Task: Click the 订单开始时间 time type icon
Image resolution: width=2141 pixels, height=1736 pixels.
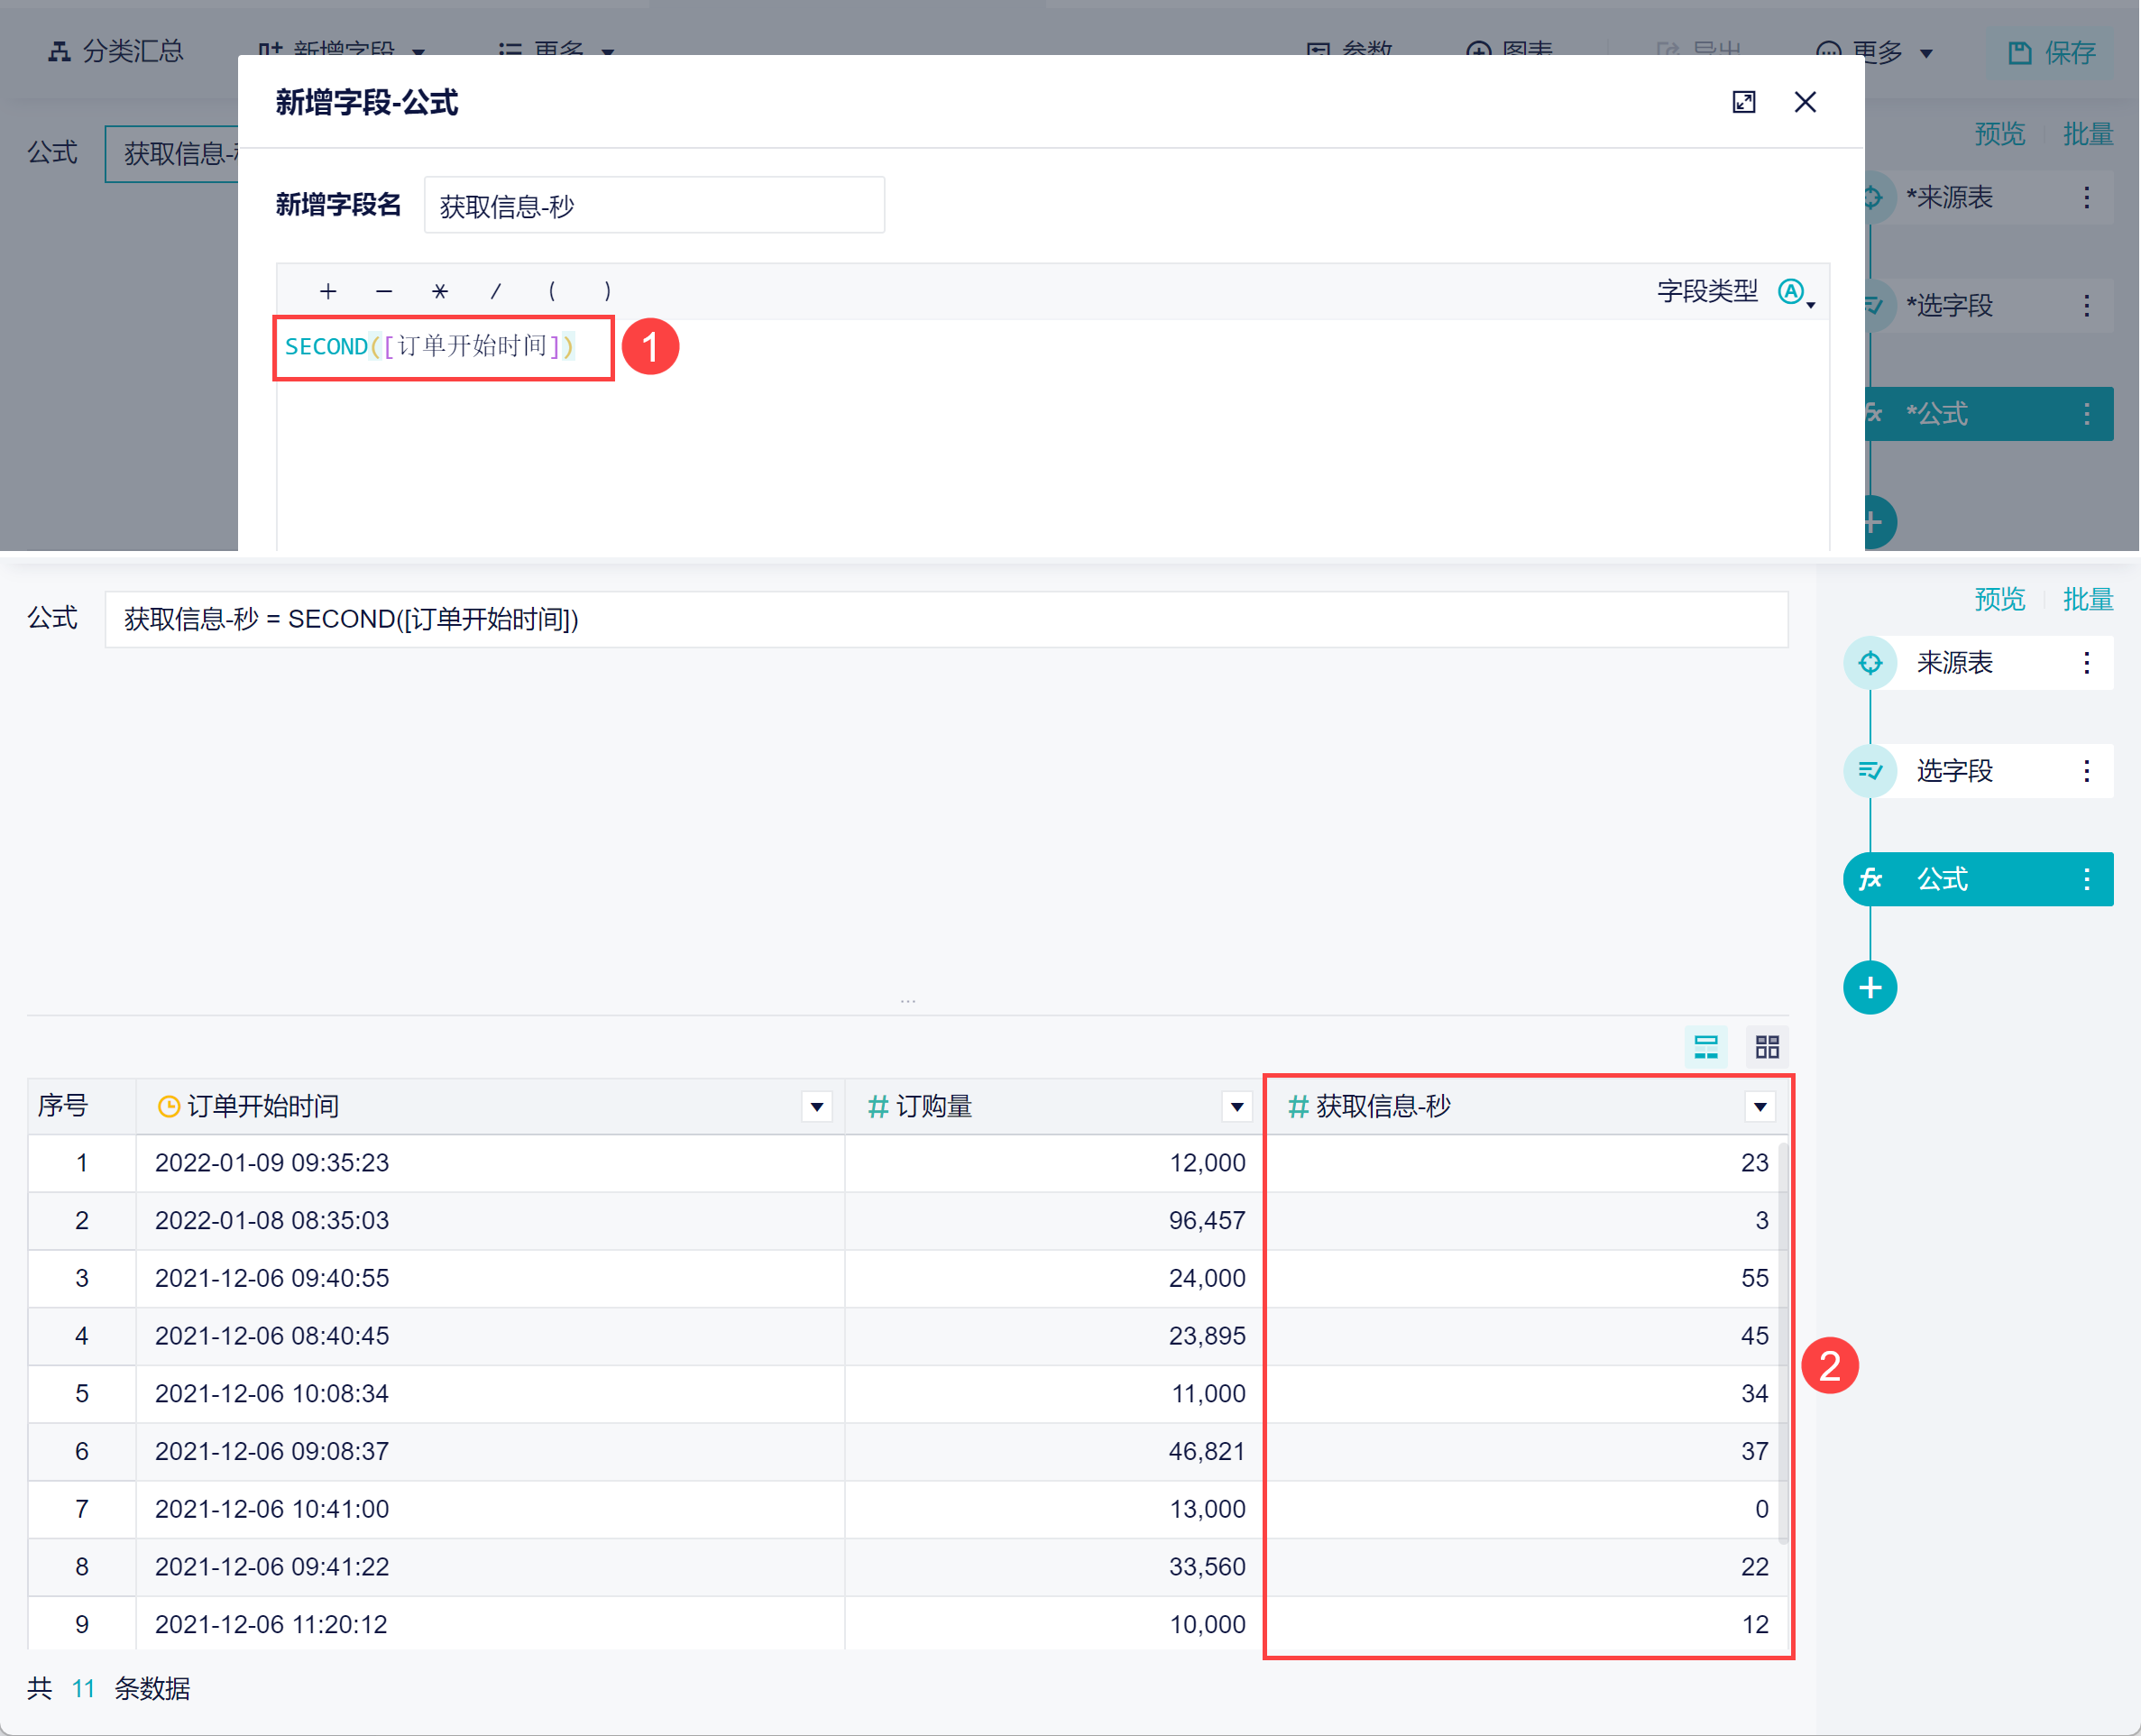Action: click(x=169, y=1106)
